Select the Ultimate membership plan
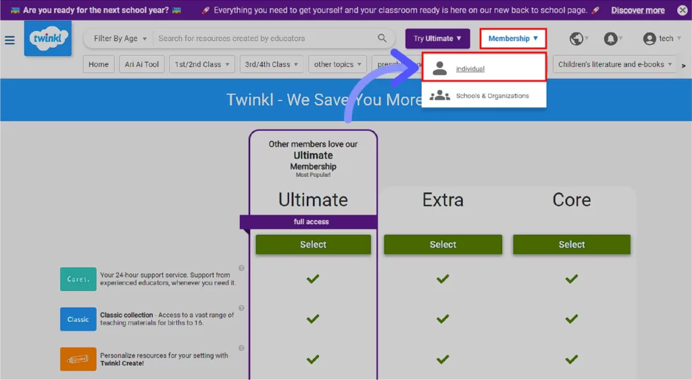Screen dimensions: 692x380 pos(313,244)
